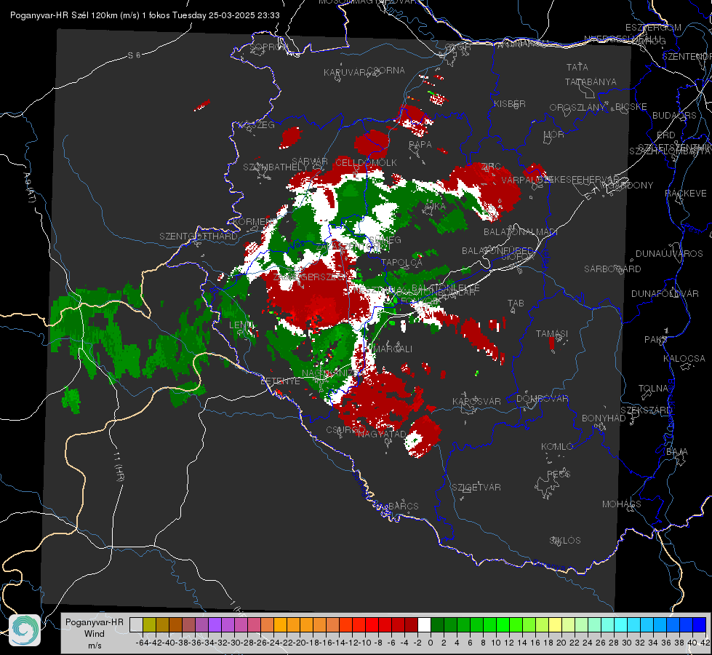The height and width of the screenshot is (655, 712).
Task: Click the TATA city label
Action: pos(577,67)
